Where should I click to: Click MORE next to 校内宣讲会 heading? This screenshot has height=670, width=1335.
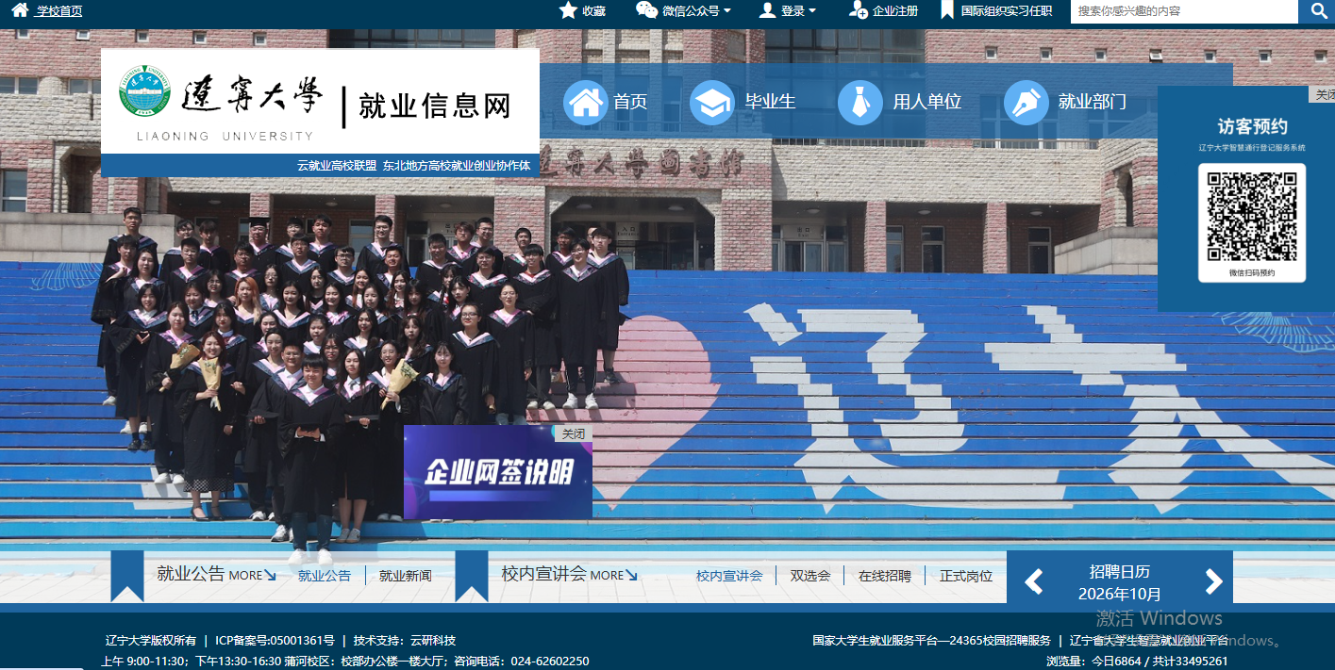614,575
